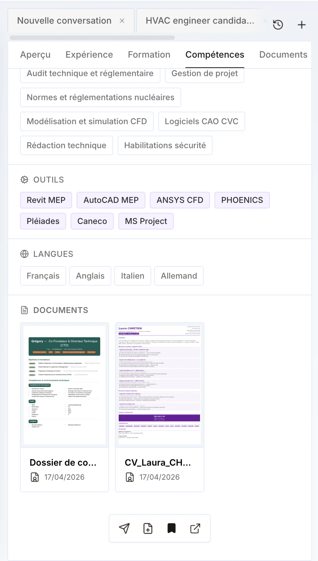318x561 pixels.
Task: Switch to HVAC engineer candidate tab
Action: [x=200, y=21]
